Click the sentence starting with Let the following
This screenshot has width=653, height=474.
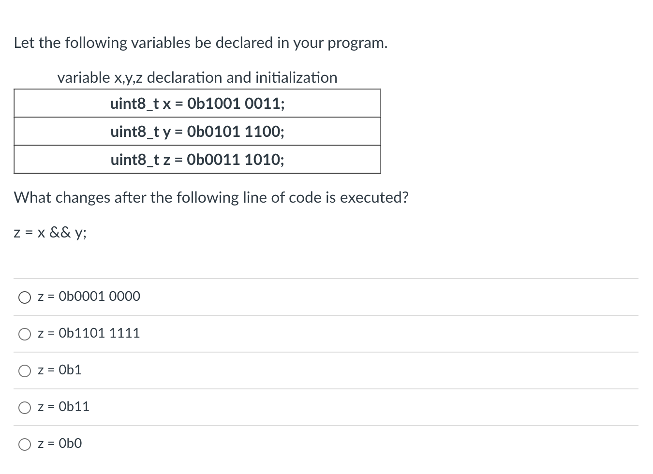pyautogui.click(x=201, y=43)
